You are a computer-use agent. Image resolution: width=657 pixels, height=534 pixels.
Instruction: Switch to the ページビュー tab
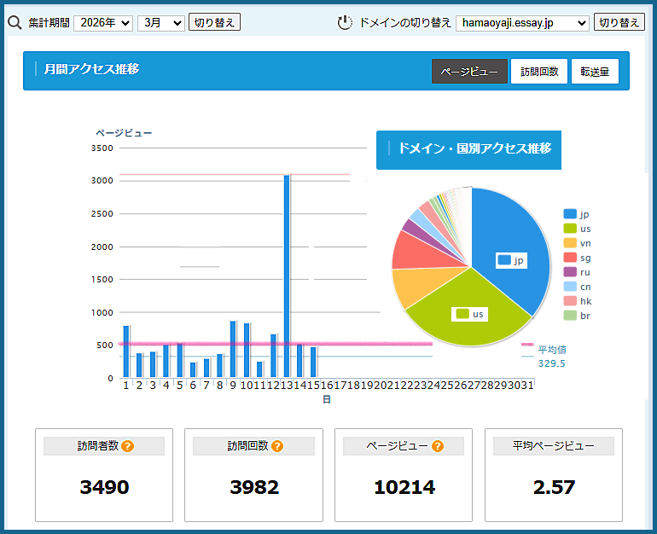click(x=469, y=72)
